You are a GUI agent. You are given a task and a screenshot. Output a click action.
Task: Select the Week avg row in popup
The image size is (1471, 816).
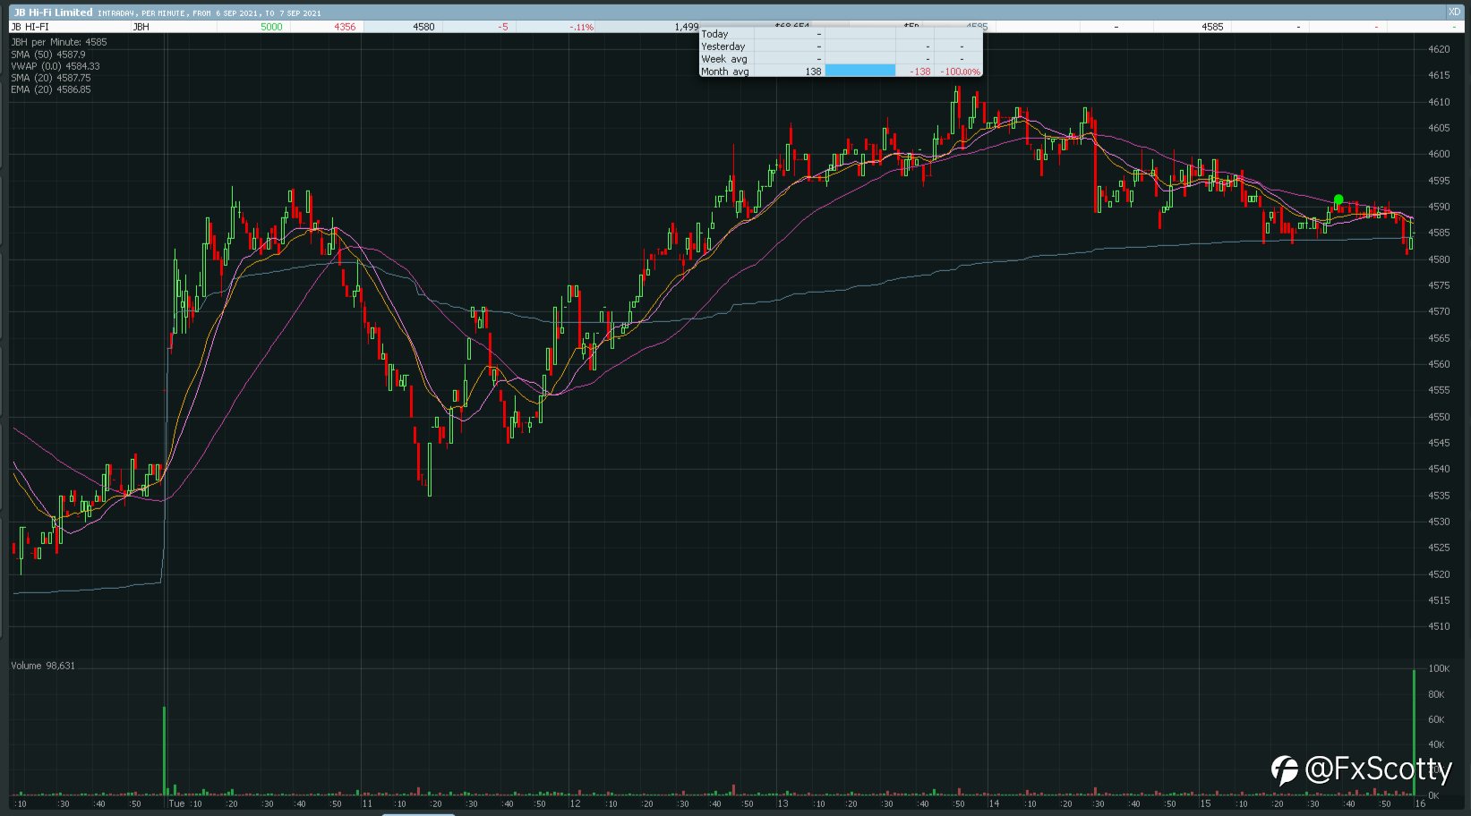(x=841, y=59)
